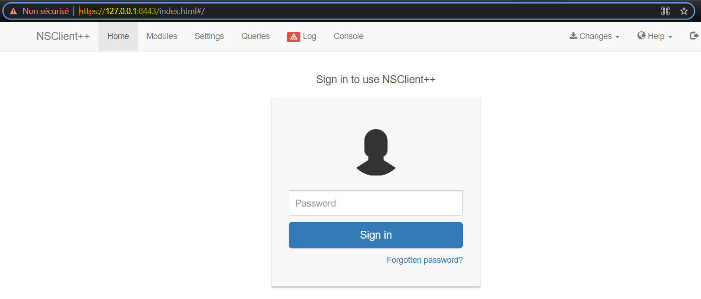This screenshot has width=701, height=299.
Task: Click the user avatar silhouette
Action: pyautogui.click(x=376, y=152)
